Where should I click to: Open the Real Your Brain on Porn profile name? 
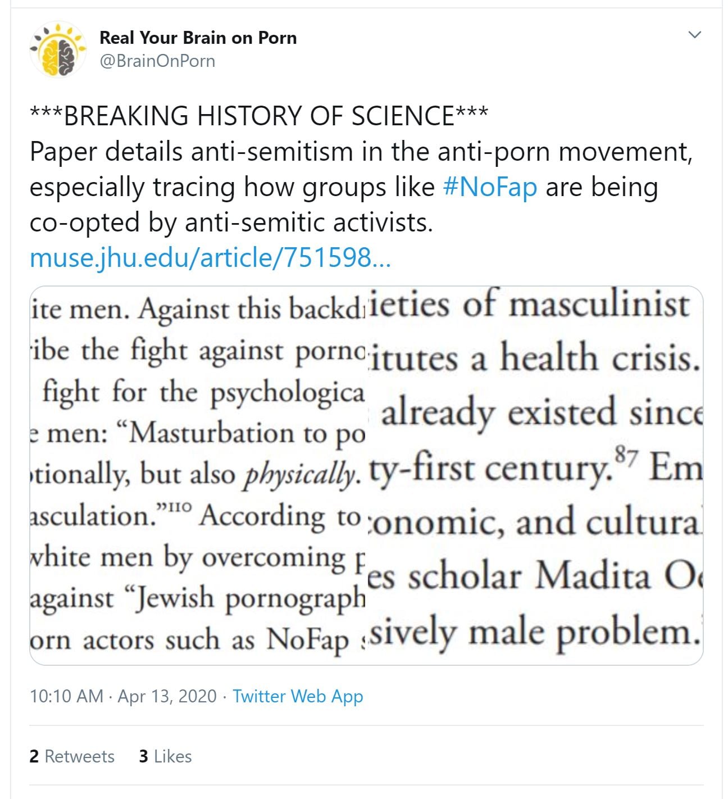pyautogui.click(x=198, y=38)
